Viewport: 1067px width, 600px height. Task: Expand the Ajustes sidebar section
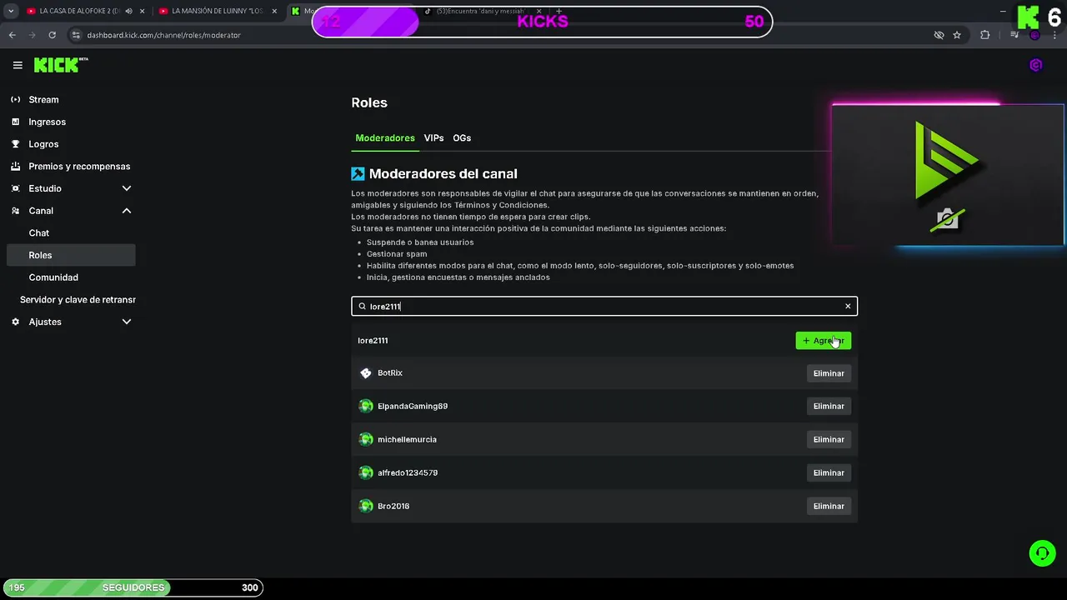coord(127,322)
